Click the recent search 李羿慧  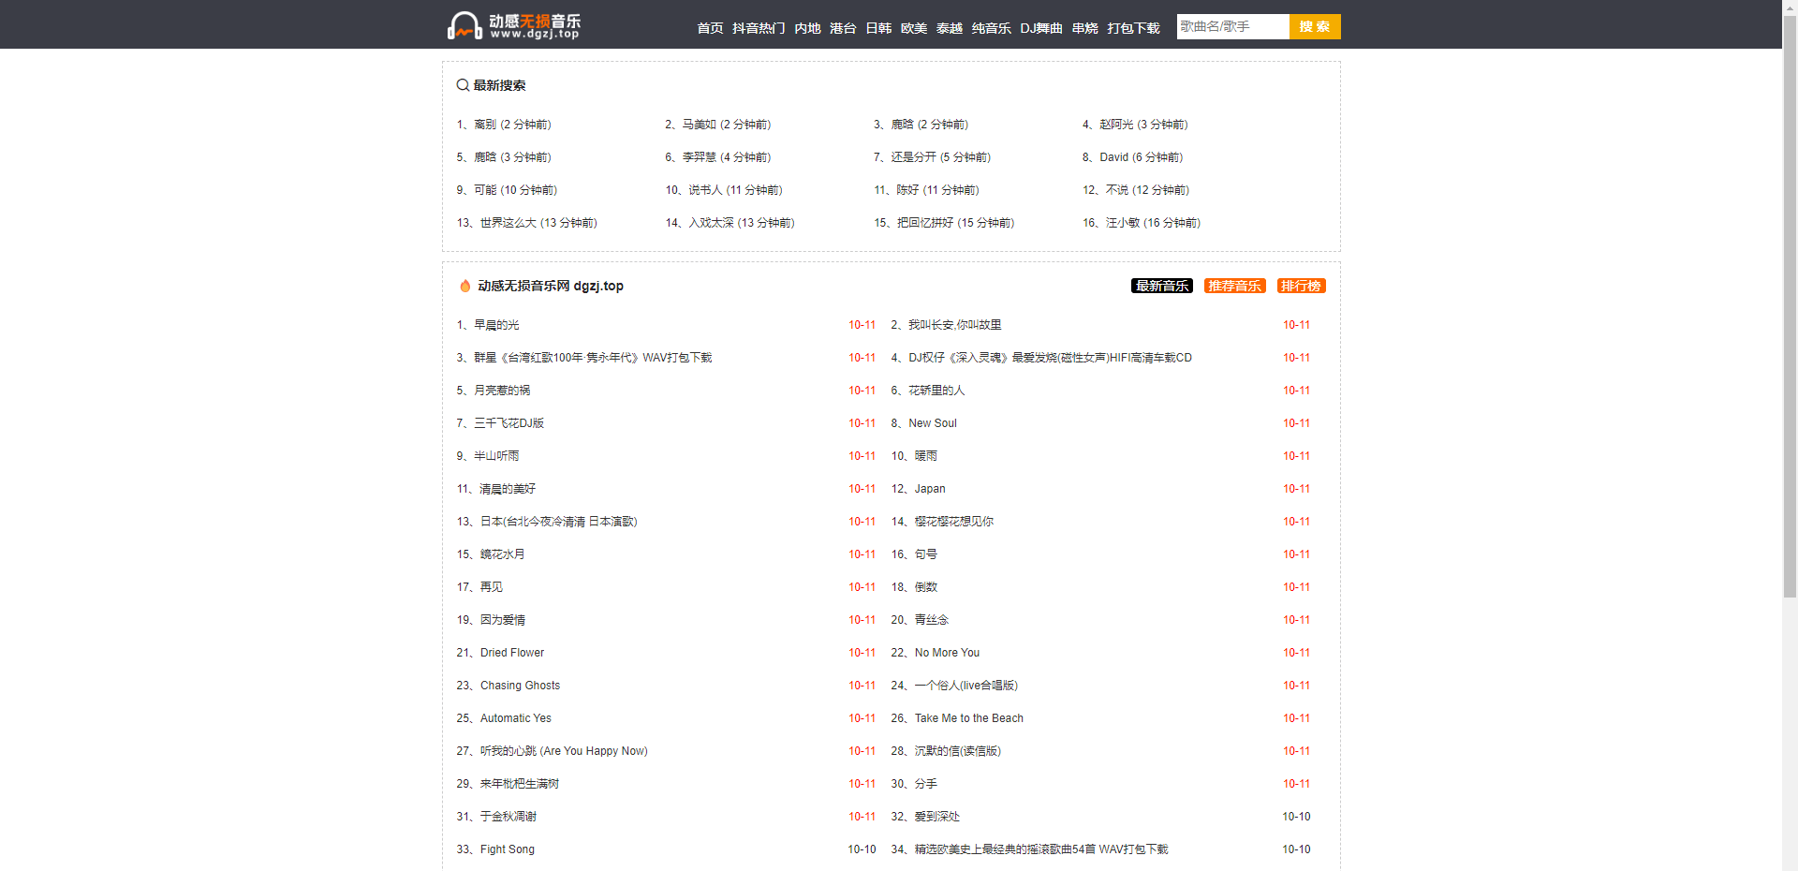coord(700,157)
